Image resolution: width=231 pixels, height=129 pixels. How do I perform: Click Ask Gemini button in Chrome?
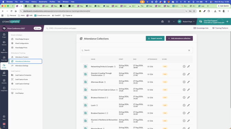pyautogui.click(x=223, y=6)
